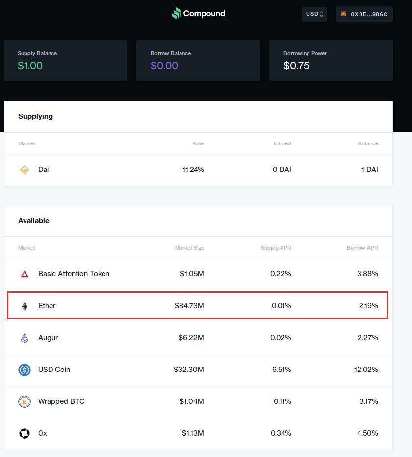This screenshot has width=412, height=457.
Task: Click the Augur token icon
Action: (25, 338)
